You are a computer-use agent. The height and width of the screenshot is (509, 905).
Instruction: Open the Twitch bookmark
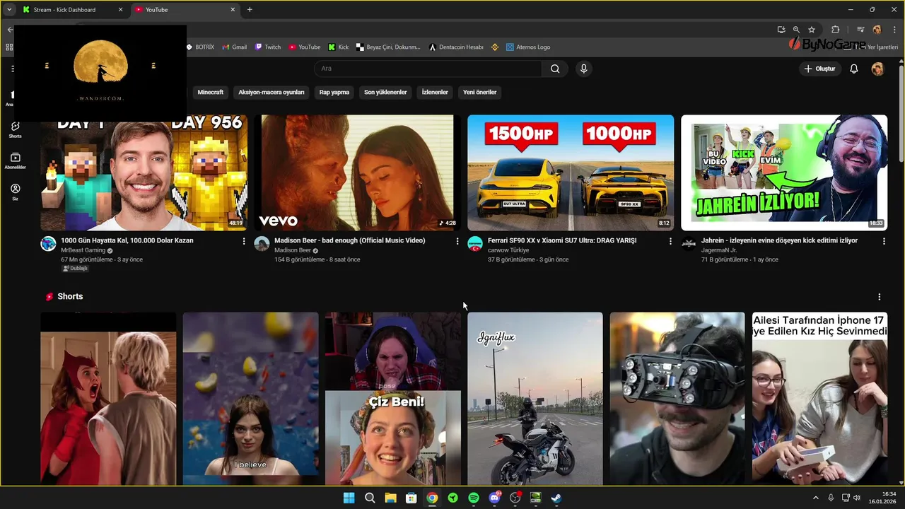pyautogui.click(x=268, y=47)
